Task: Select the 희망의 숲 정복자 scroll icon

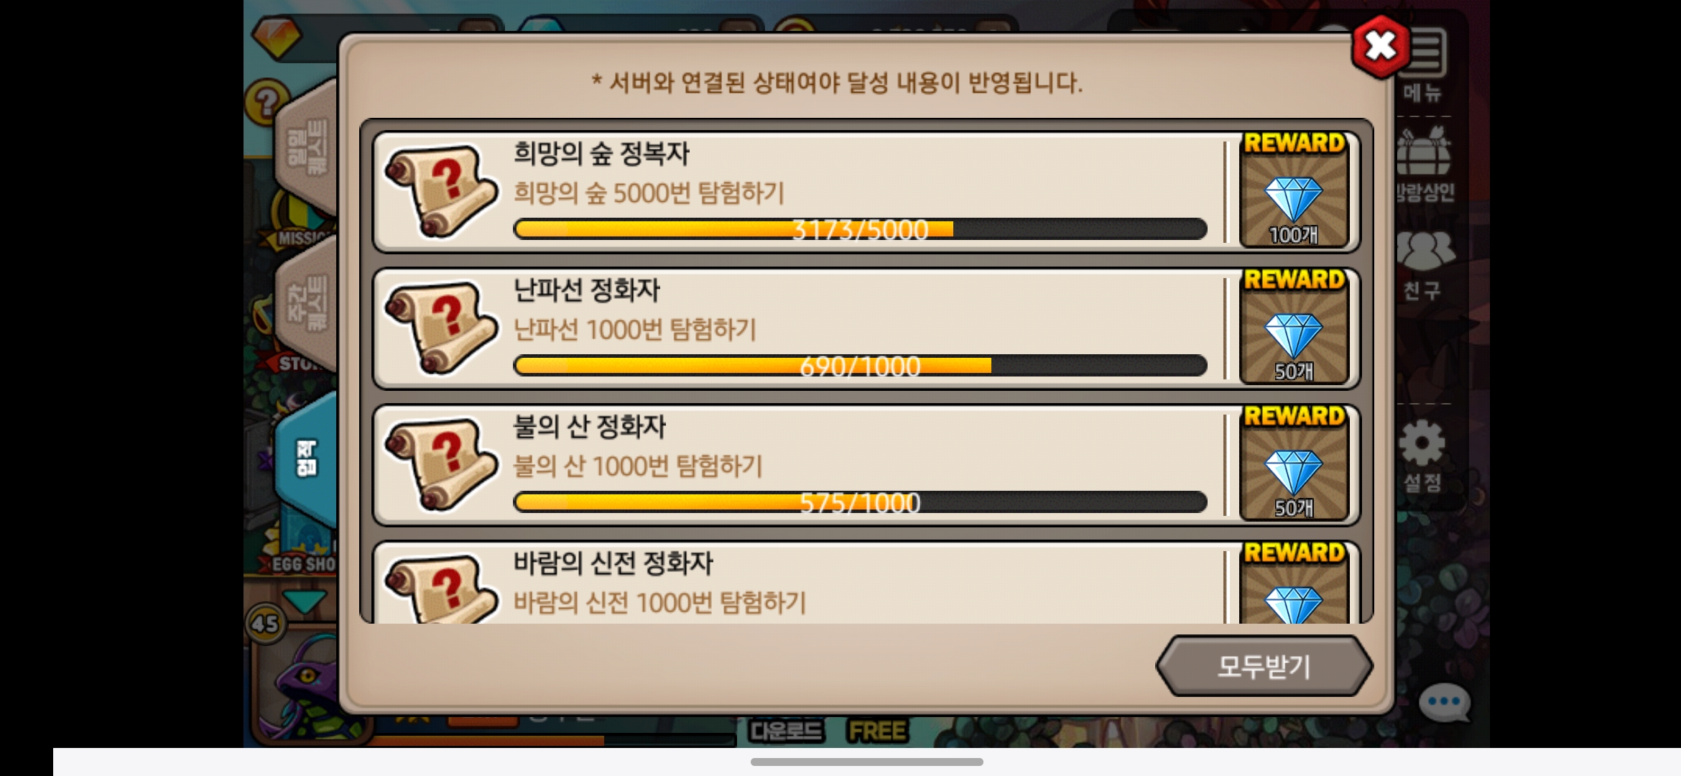Action: [440, 191]
